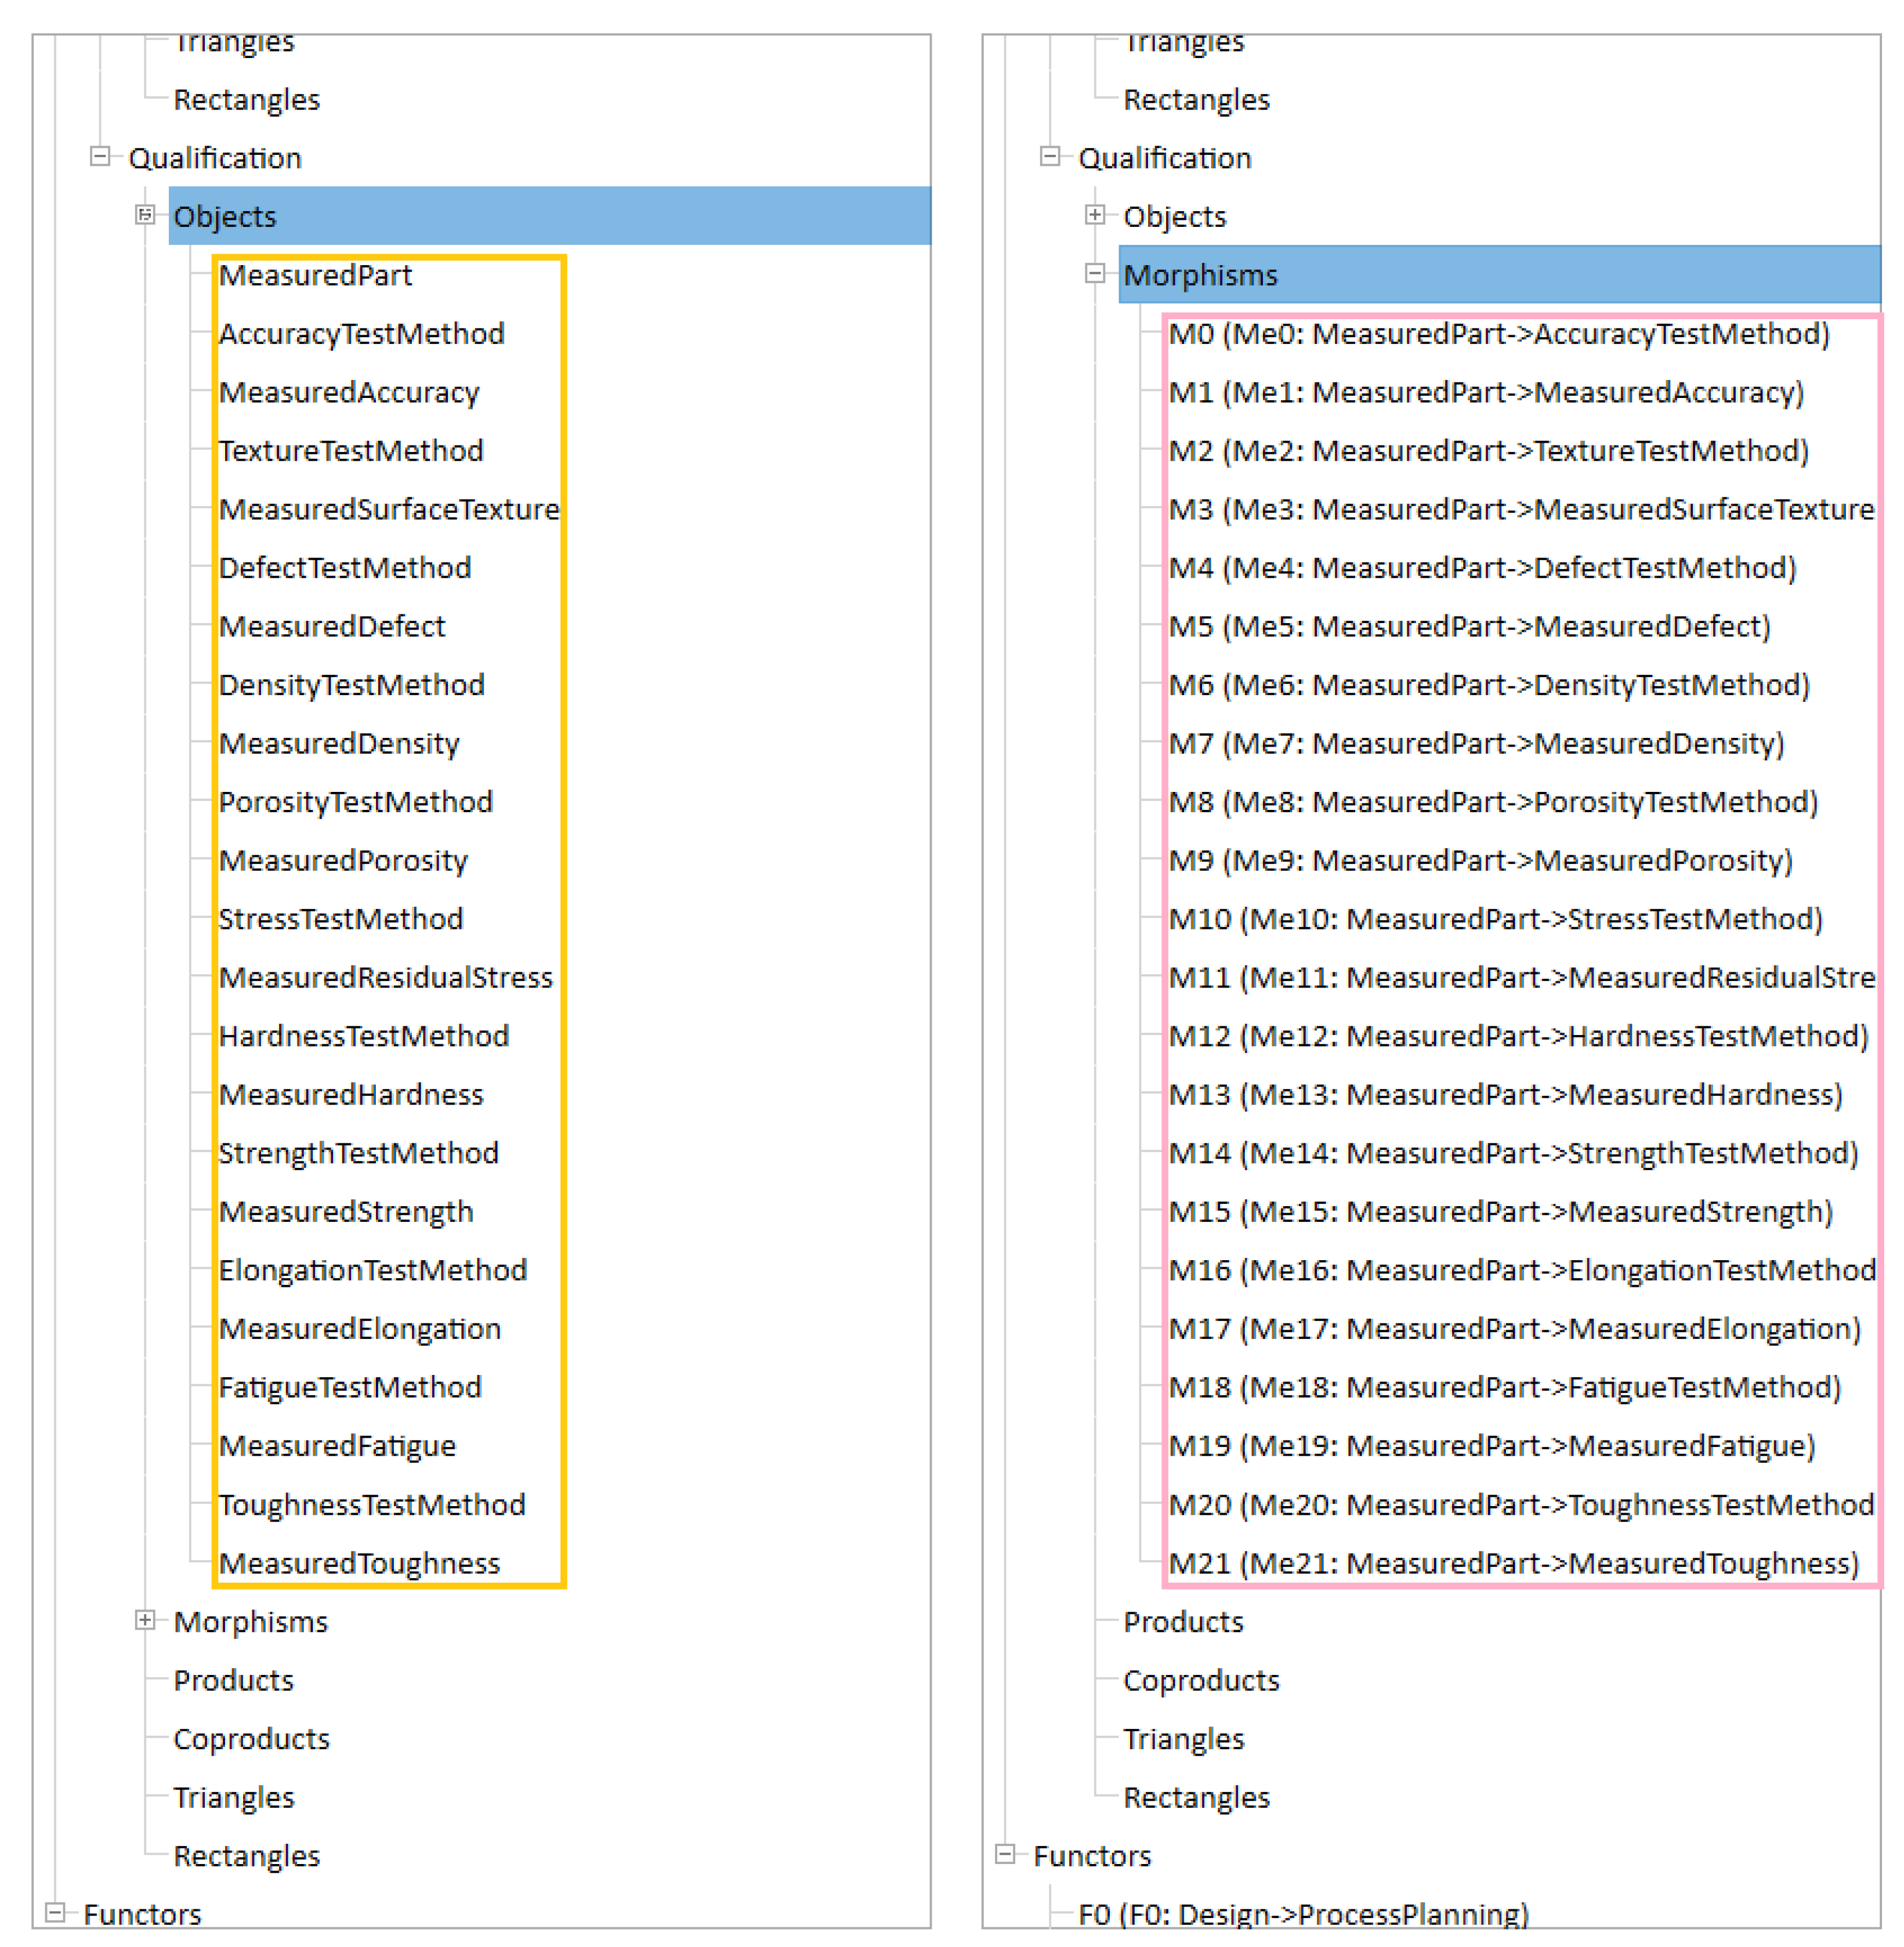
Task: Select MeasuredToughness object item
Action: pos(359,1563)
